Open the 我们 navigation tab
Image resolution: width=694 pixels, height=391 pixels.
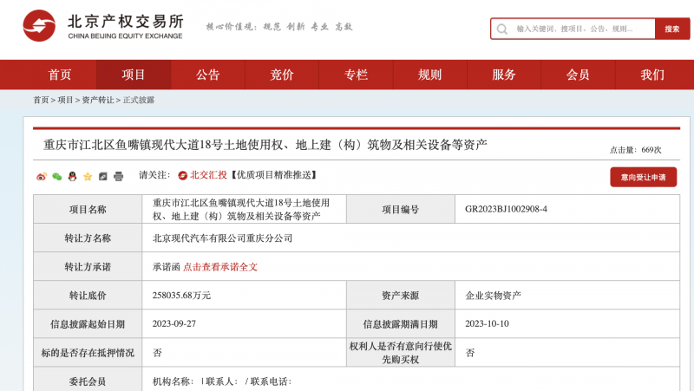(652, 75)
